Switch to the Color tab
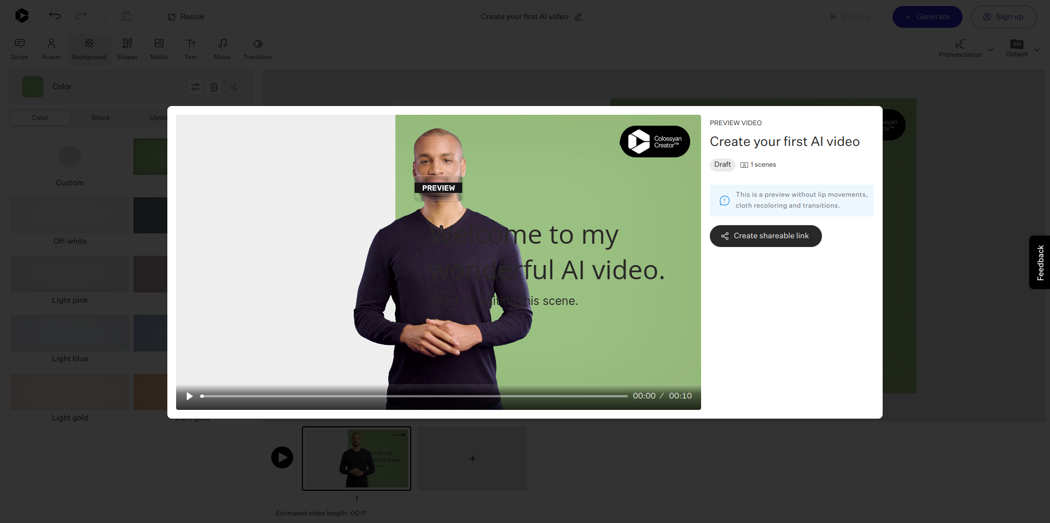 click(x=39, y=117)
